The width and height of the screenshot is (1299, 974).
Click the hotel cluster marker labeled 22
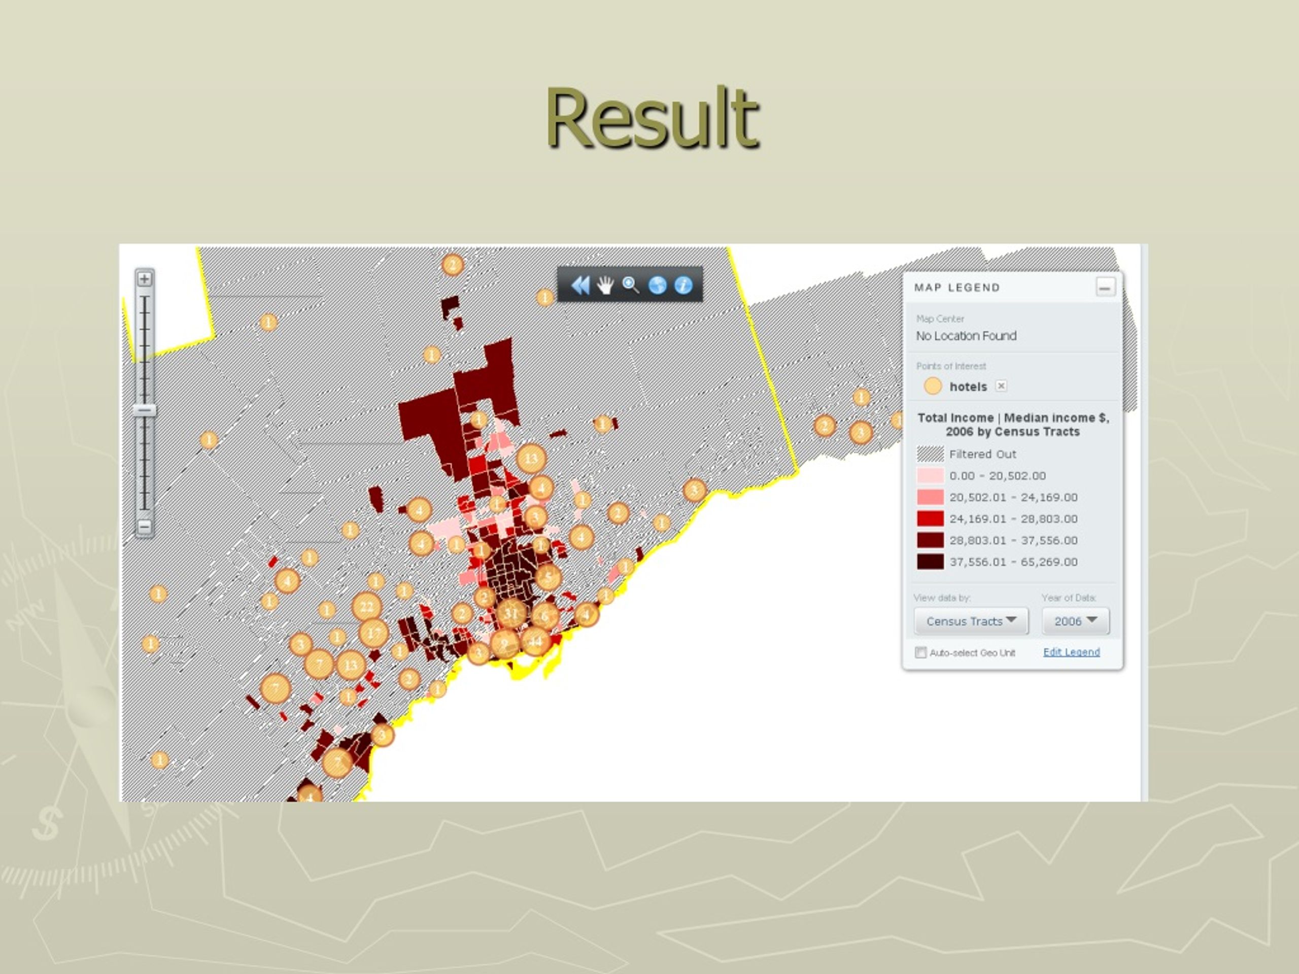click(x=366, y=607)
